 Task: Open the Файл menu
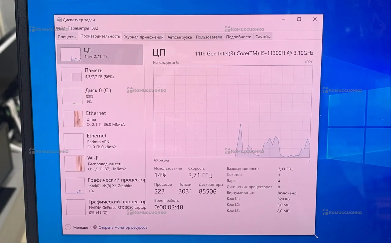point(60,28)
